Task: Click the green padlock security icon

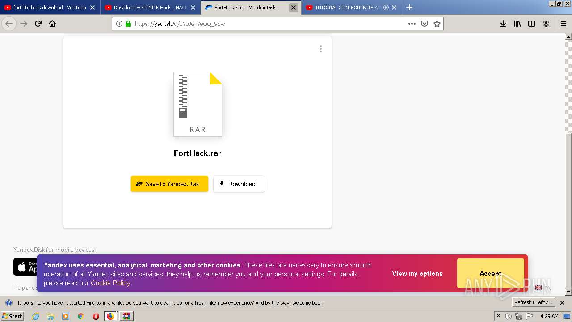Action: 128,24
